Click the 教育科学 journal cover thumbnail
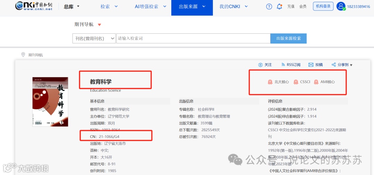Image resolution: width=374 pixels, height=175 pixels. click(50, 102)
